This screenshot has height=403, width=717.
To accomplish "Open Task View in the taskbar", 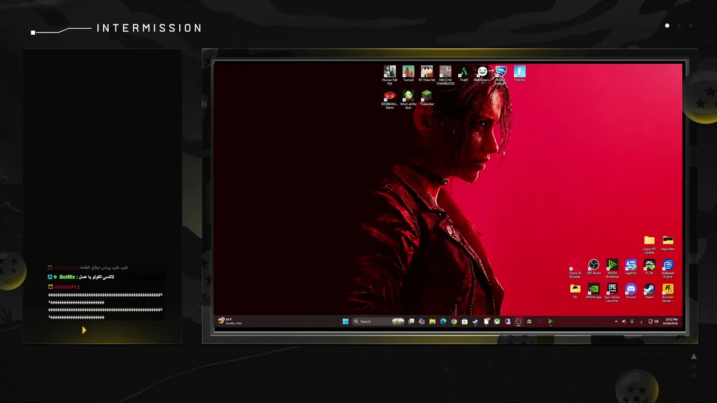I will click(411, 321).
